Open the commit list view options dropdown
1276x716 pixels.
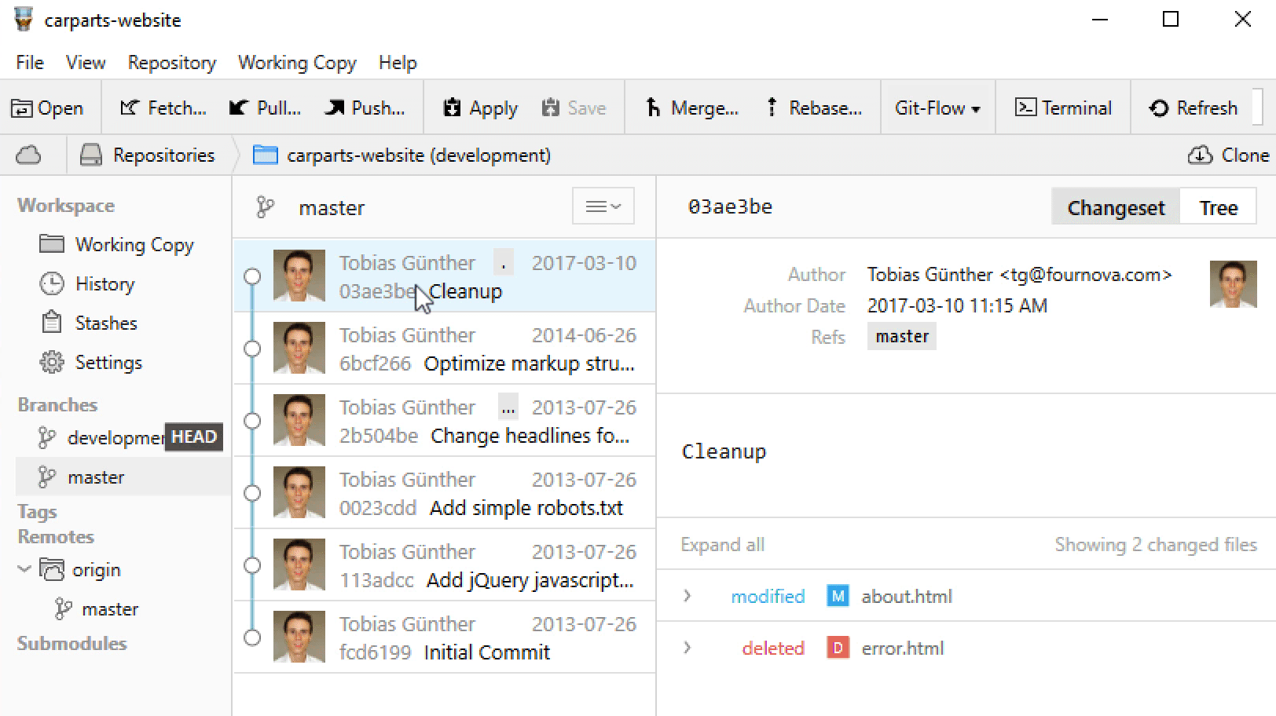pos(603,207)
